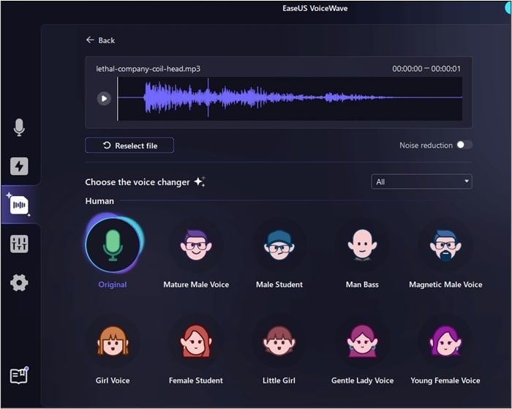512x409 pixels.
Task: Play the lethal-company-coil-head.mp3 audio
Action: click(104, 98)
